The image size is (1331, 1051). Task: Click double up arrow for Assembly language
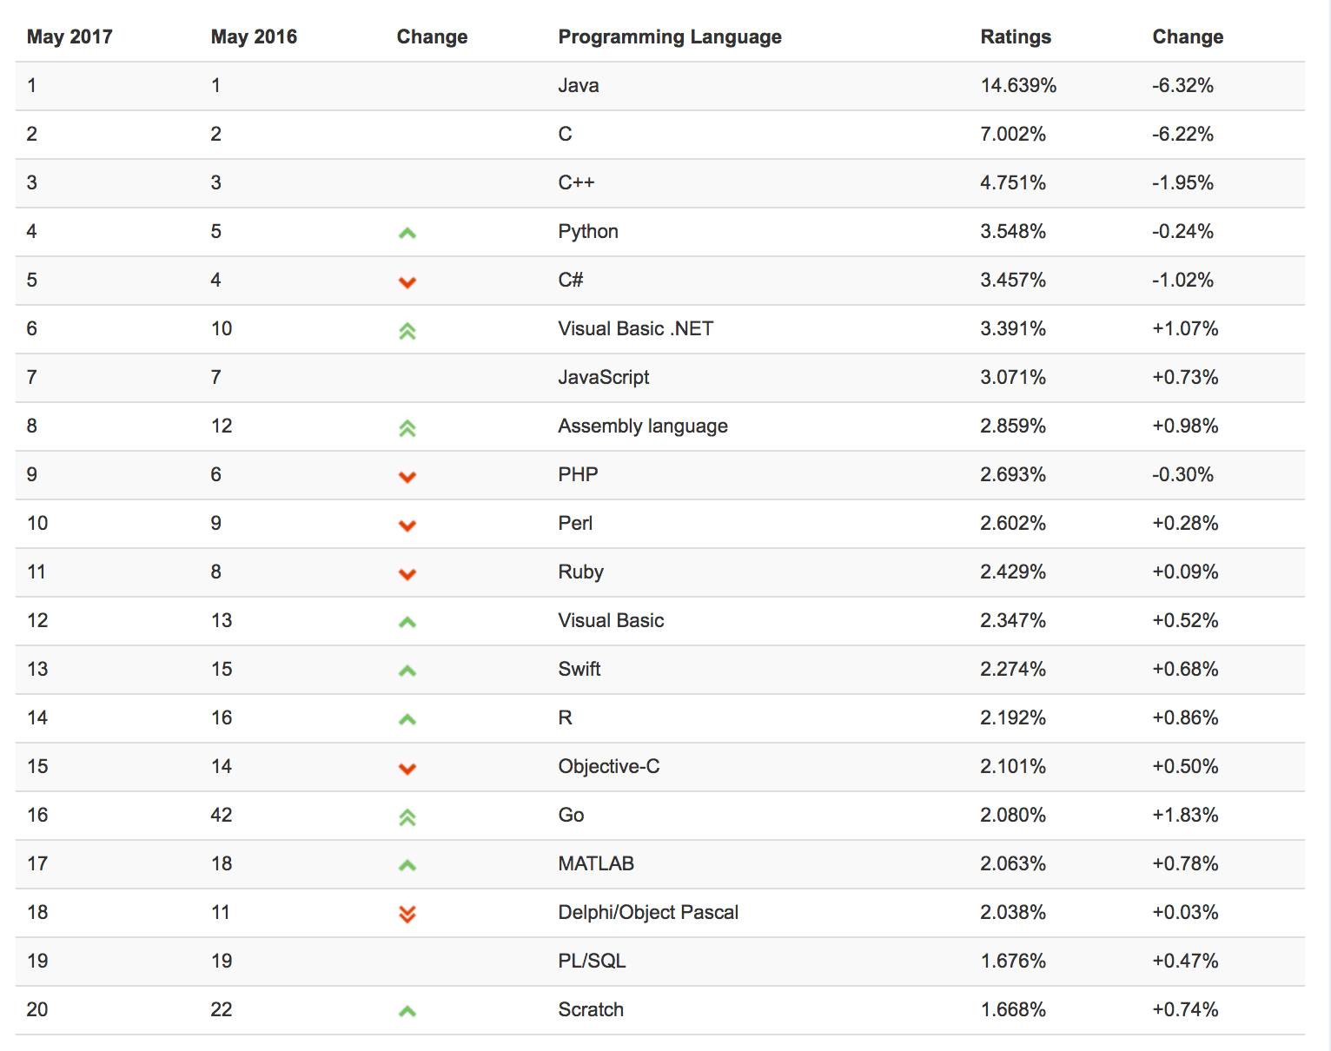click(x=407, y=427)
